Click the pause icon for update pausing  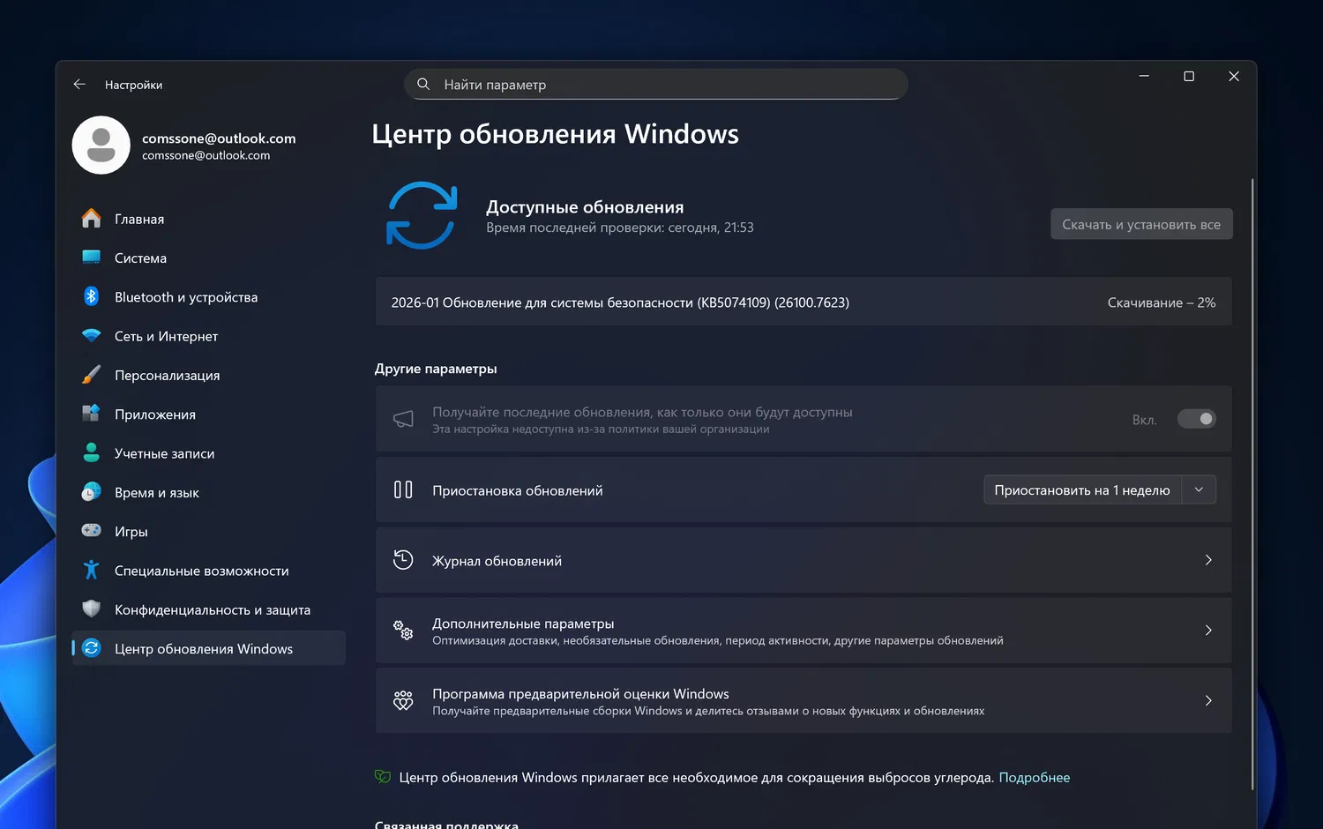tap(403, 489)
